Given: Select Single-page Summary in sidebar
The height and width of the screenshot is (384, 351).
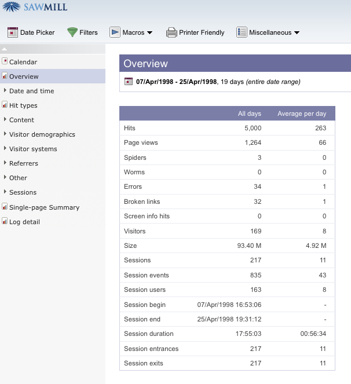Looking at the screenshot, I should [44, 207].
